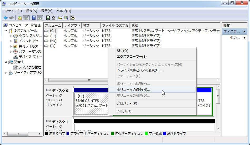
Task: Click the 拡張パーティション green legend swatch
Action: pos(112,133)
